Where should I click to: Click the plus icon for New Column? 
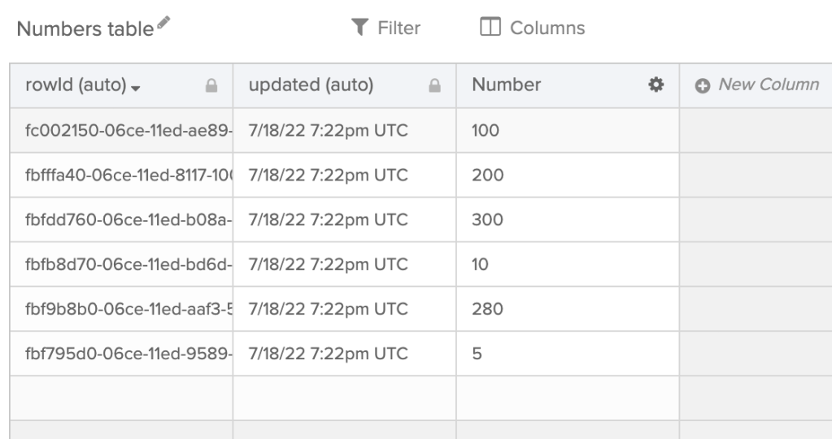click(x=703, y=85)
